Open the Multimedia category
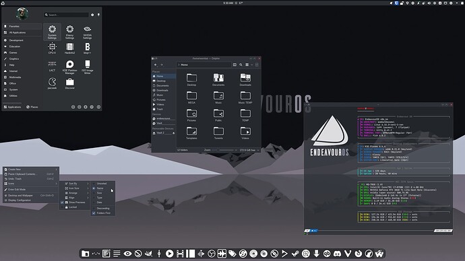The height and width of the screenshot is (261, 465). click(x=22, y=77)
